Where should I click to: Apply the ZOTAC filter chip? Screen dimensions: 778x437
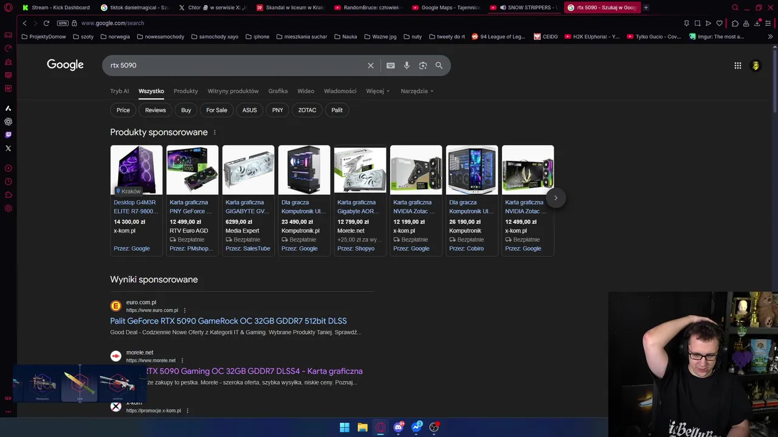tap(307, 110)
